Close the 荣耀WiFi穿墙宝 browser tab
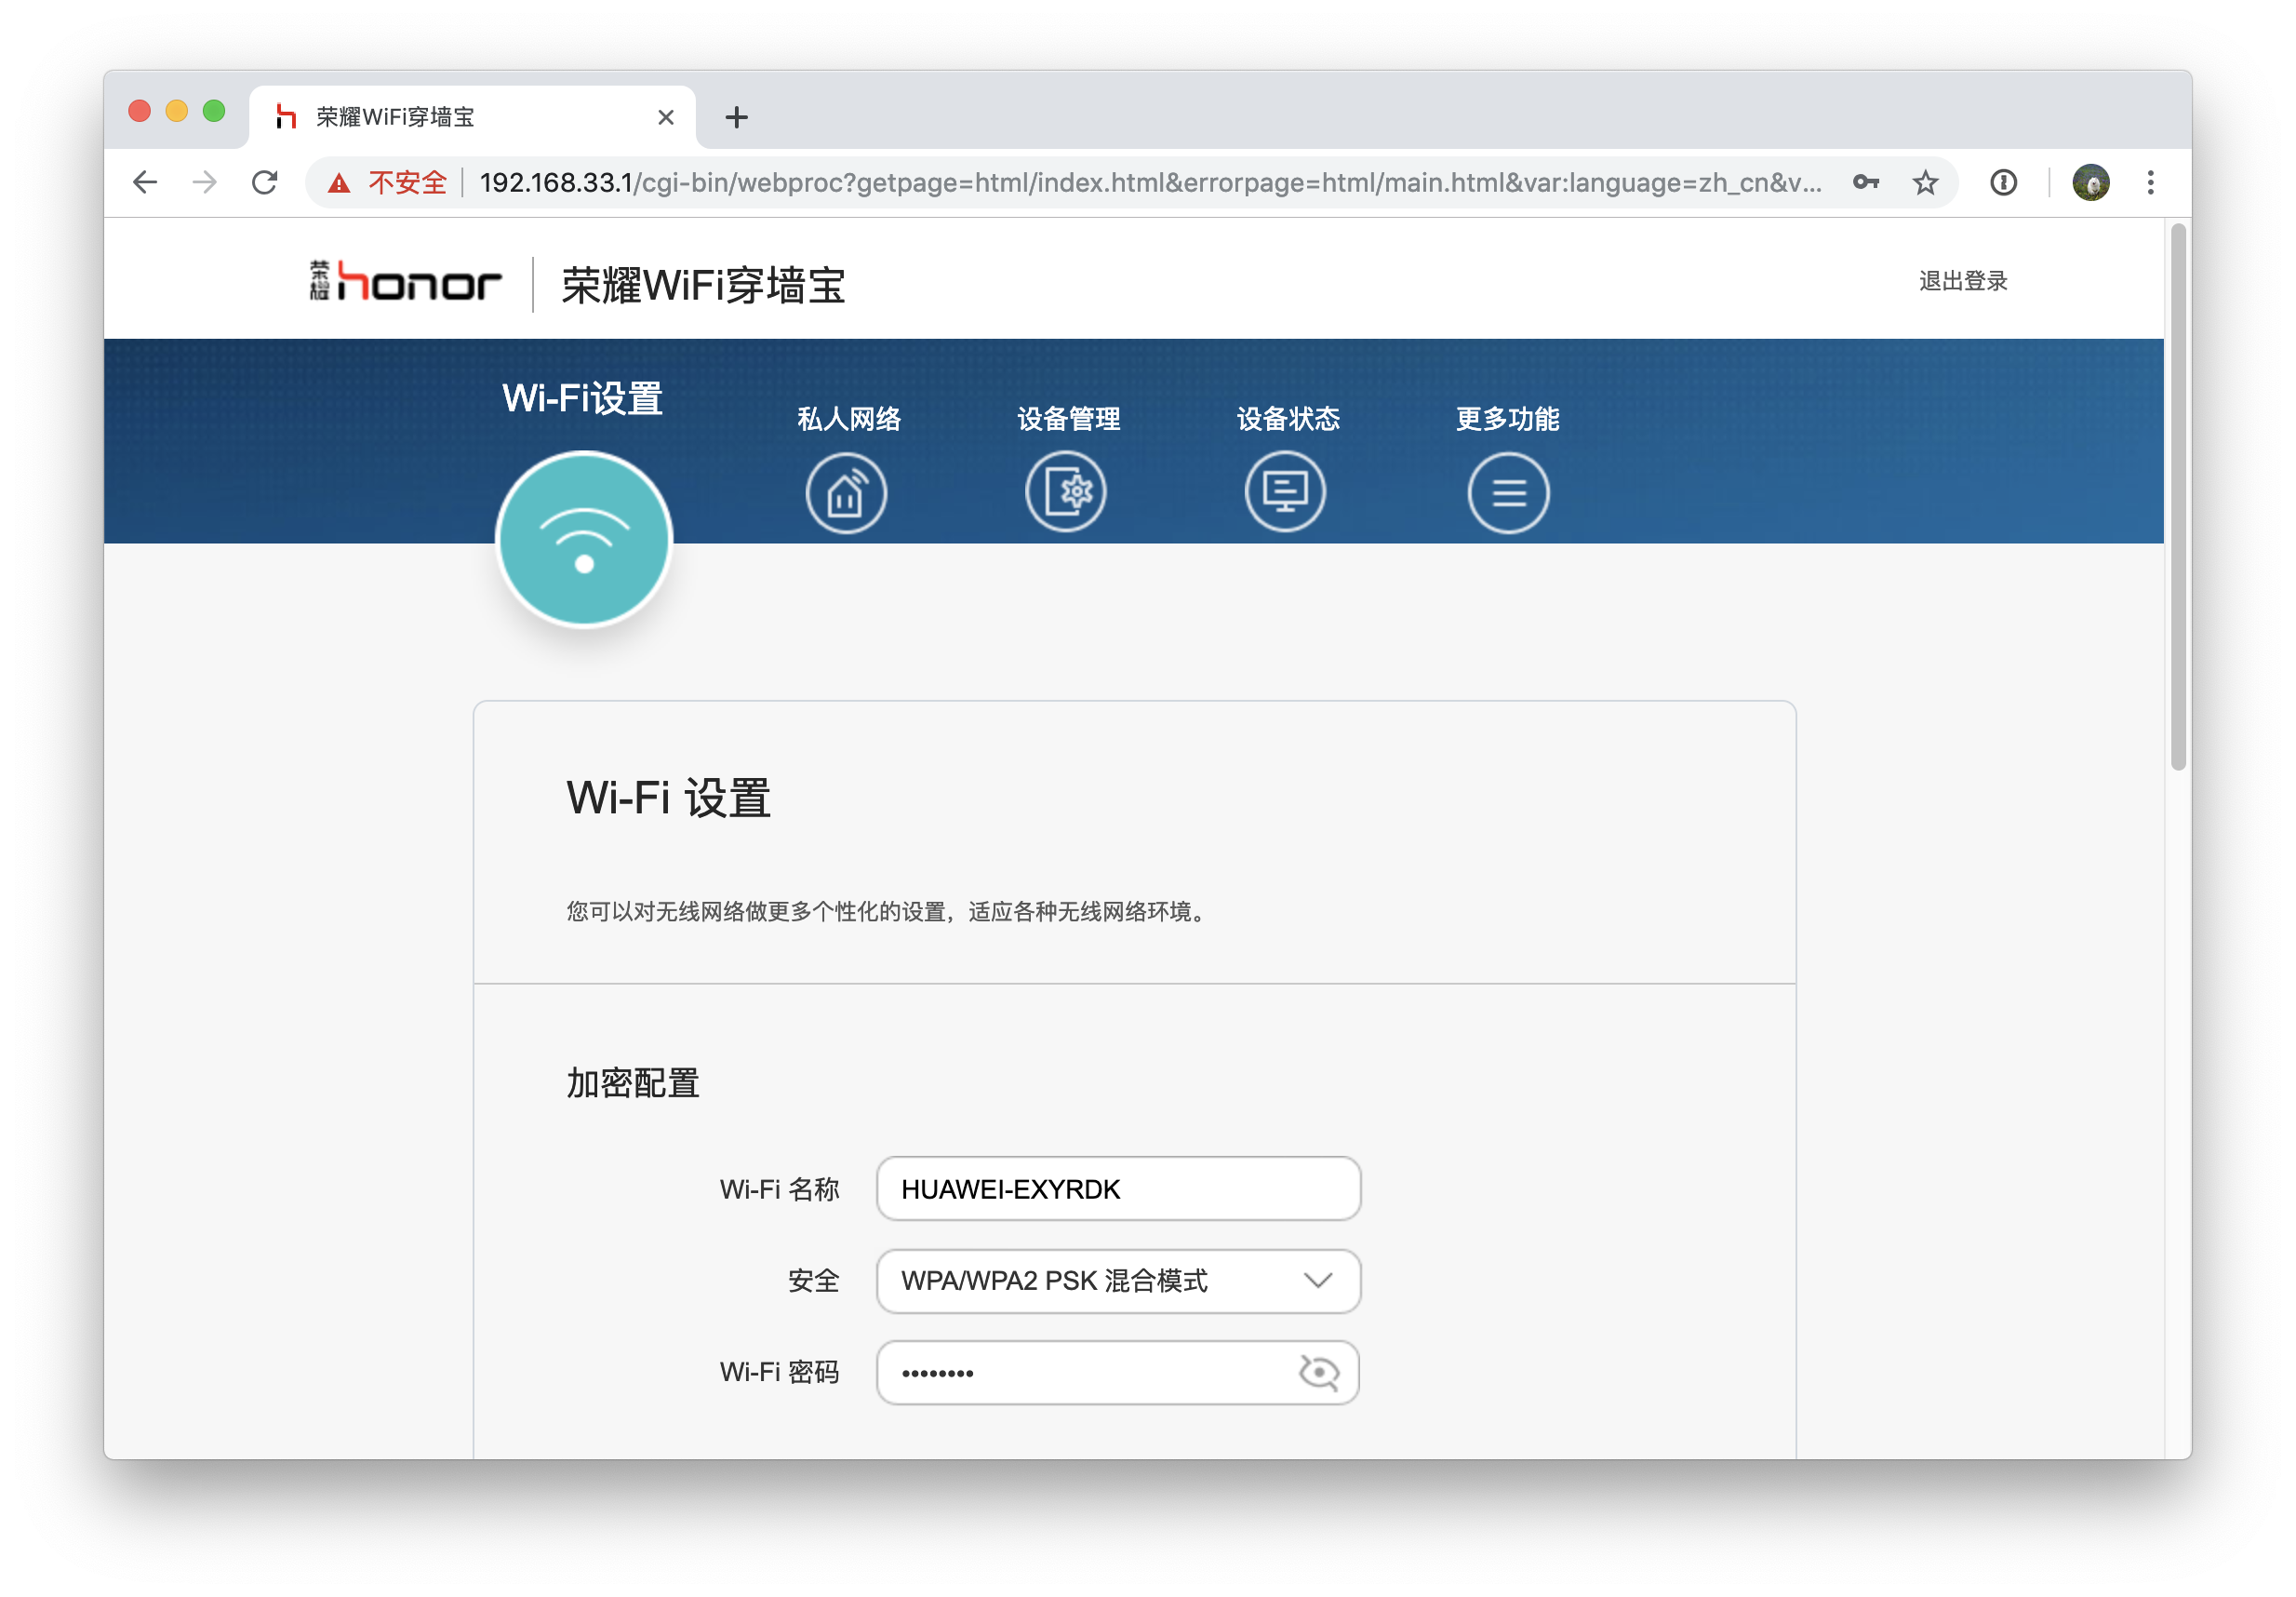2296x1597 pixels. click(x=666, y=117)
